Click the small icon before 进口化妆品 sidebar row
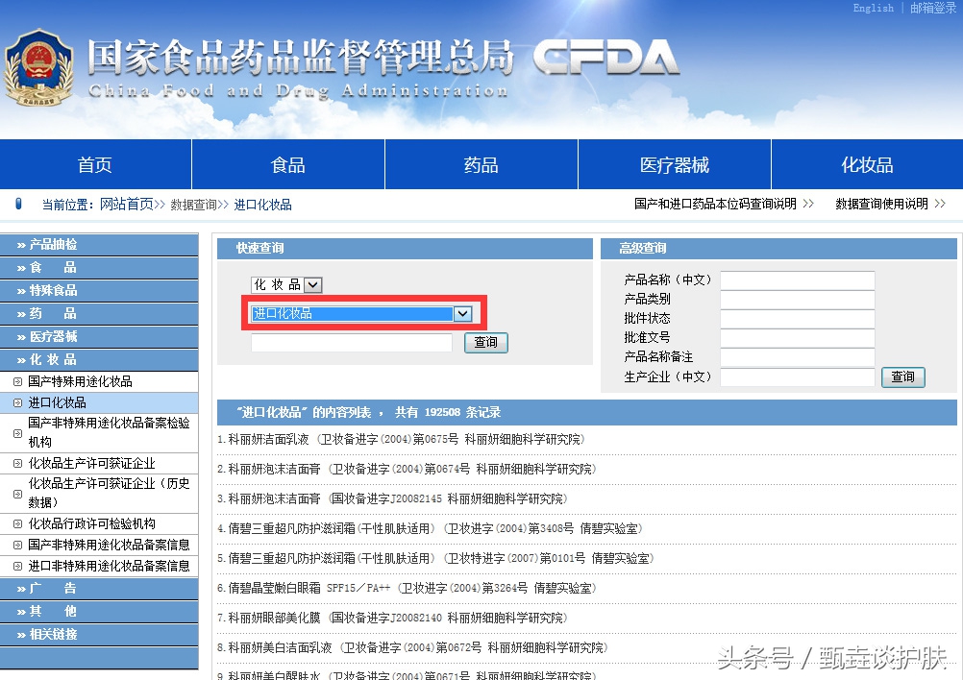 (x=18, y=402)
